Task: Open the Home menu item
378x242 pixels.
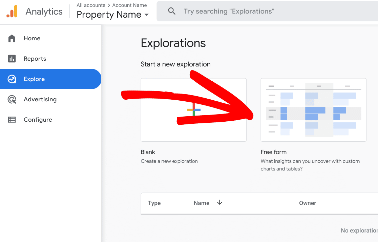Action: pos(32,38)
